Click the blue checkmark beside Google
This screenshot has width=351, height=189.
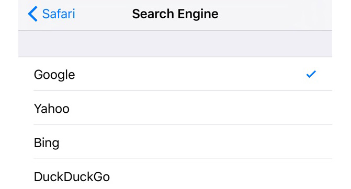[311, 74]
